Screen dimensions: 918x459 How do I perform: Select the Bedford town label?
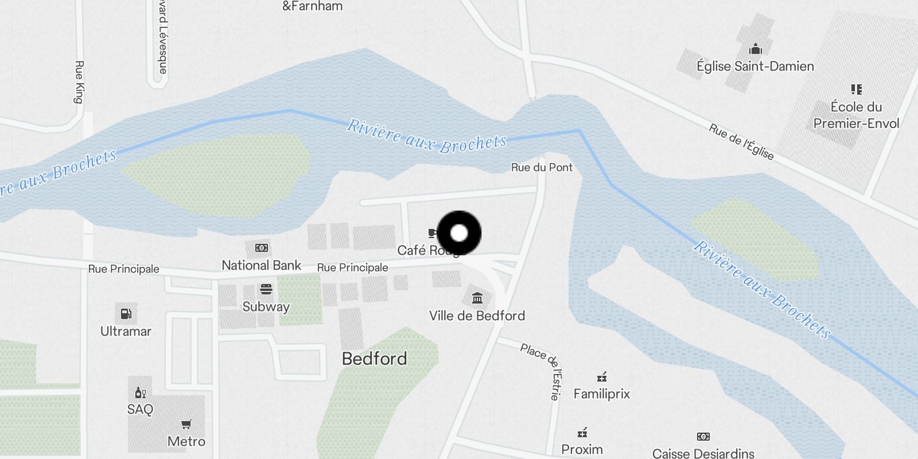tap(374, 359)
